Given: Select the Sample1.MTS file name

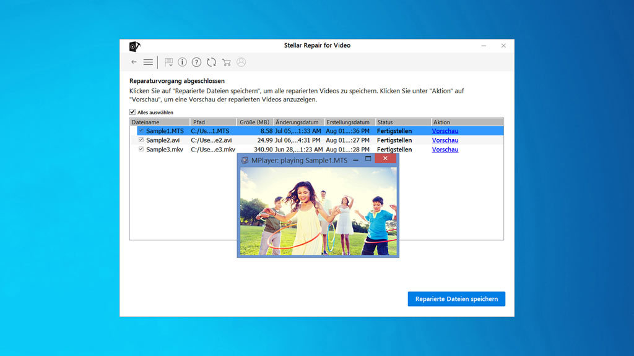Looking at the screenshot, I should [165, 131].
